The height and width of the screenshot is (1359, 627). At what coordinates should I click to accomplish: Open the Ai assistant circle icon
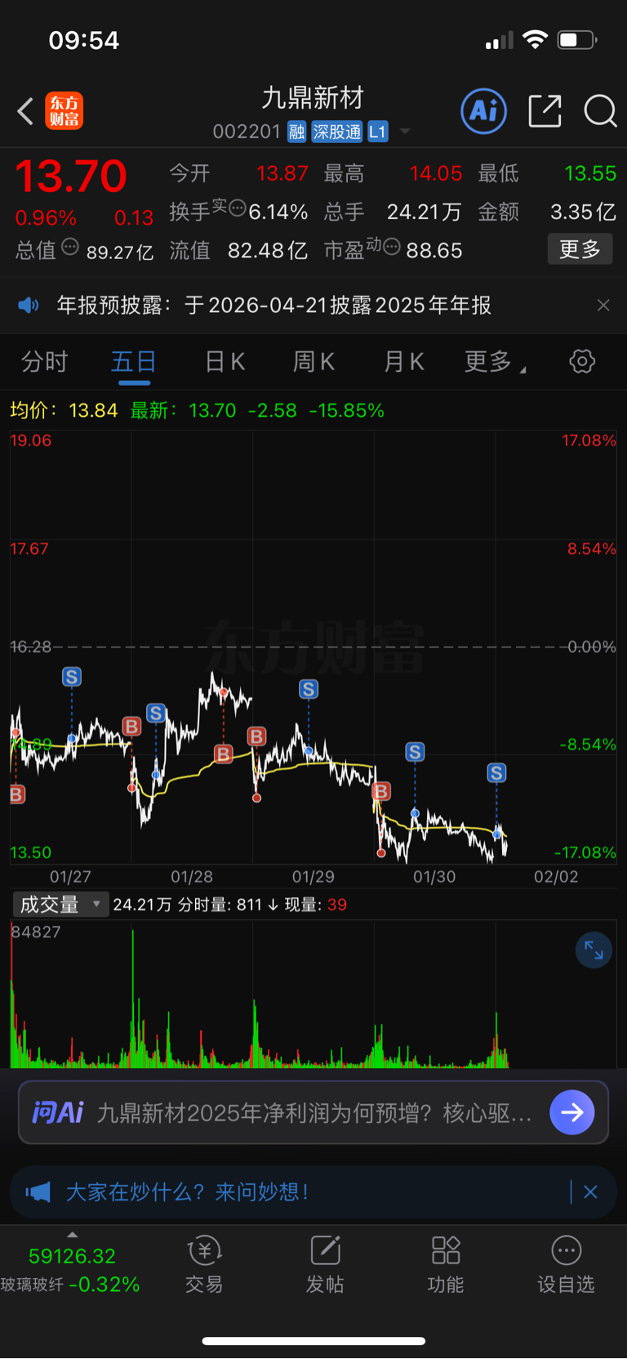[x=484, y=111]
